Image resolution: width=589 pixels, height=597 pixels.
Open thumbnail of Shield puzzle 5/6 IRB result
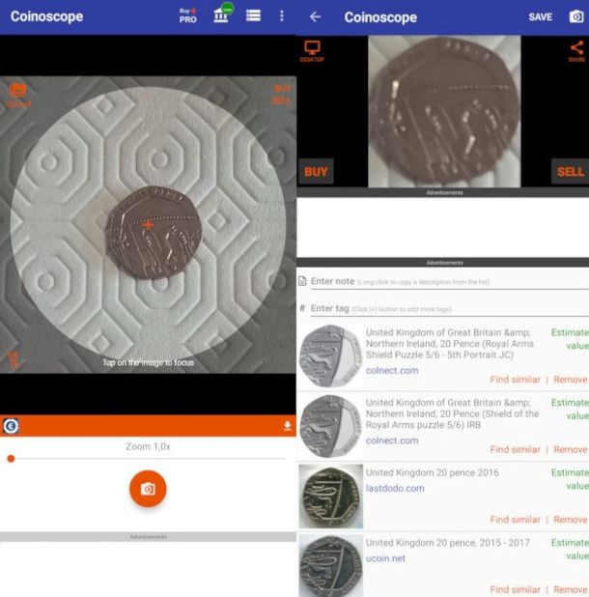(x=330, y=426)
